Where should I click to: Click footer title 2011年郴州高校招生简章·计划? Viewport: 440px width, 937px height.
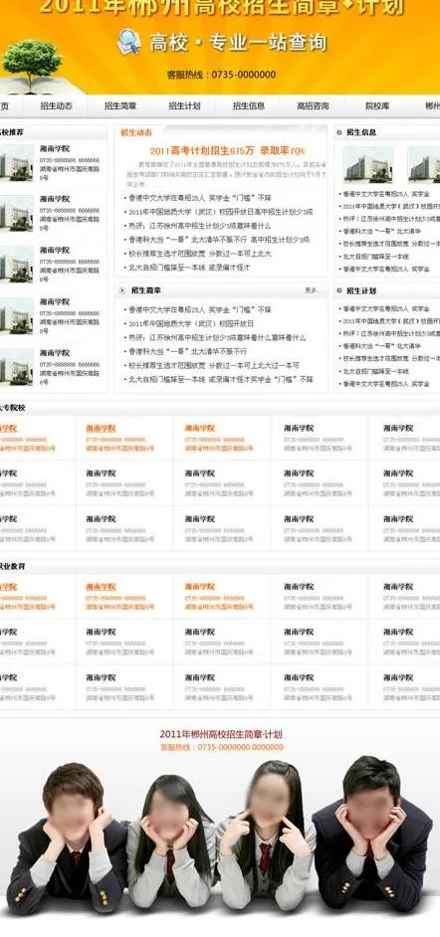(x=221, y=734)
